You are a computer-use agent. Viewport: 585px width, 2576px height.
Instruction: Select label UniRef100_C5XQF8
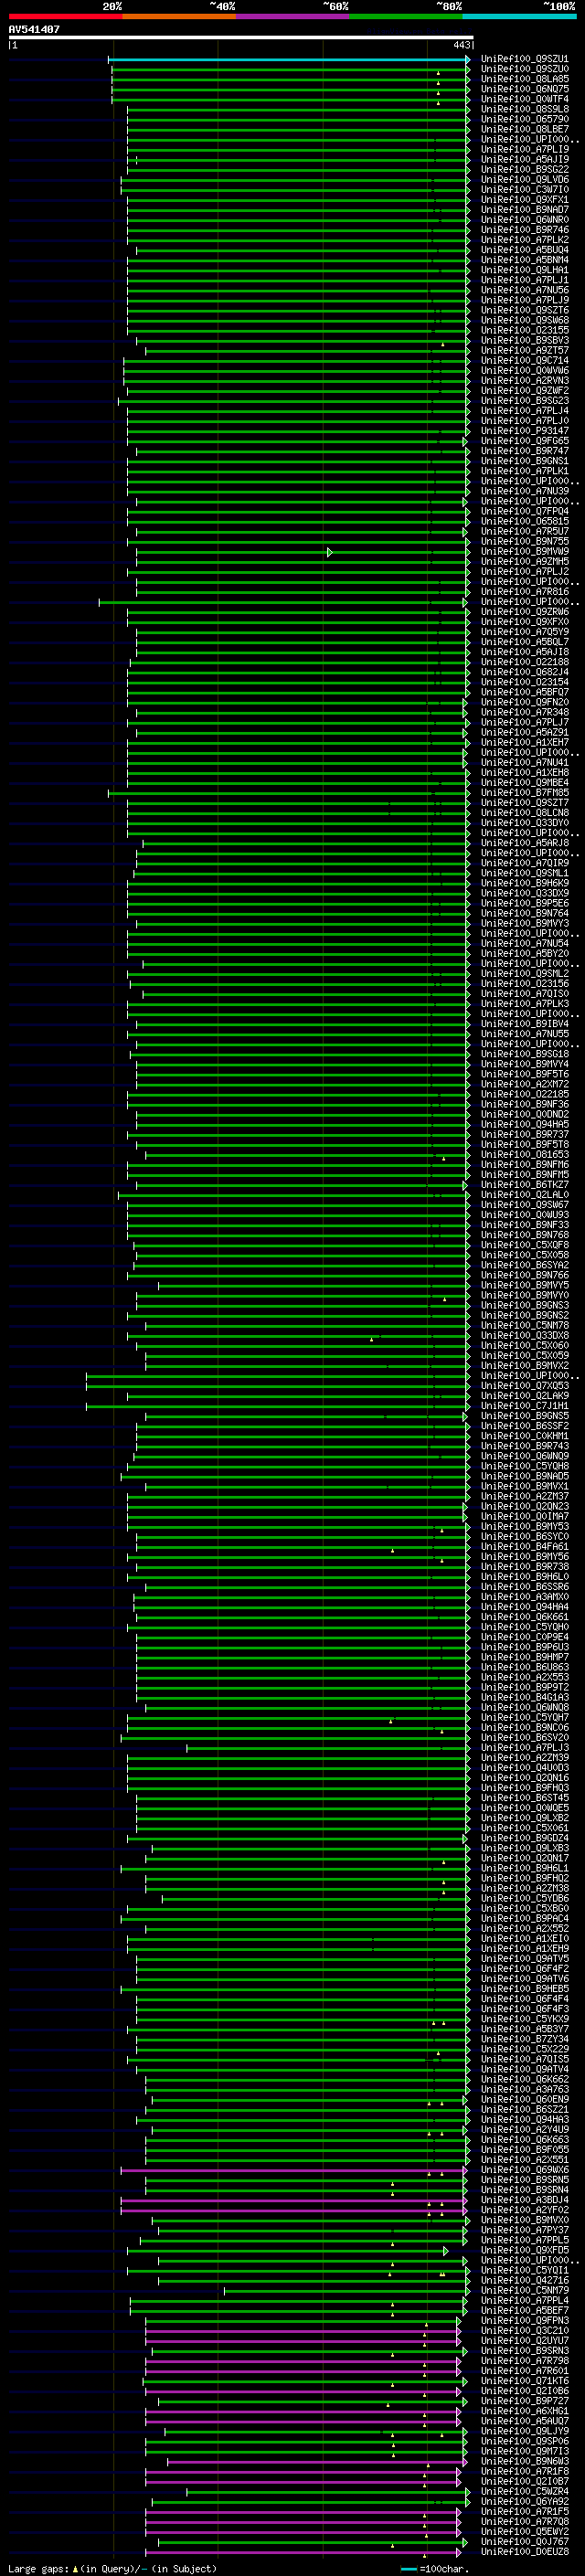point(525,1245)
